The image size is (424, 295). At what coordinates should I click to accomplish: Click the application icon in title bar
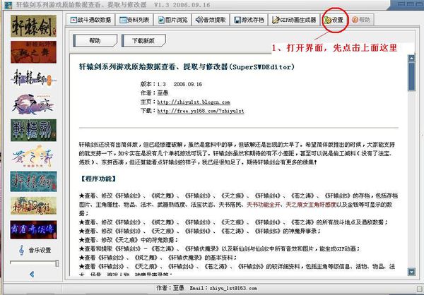8,5
